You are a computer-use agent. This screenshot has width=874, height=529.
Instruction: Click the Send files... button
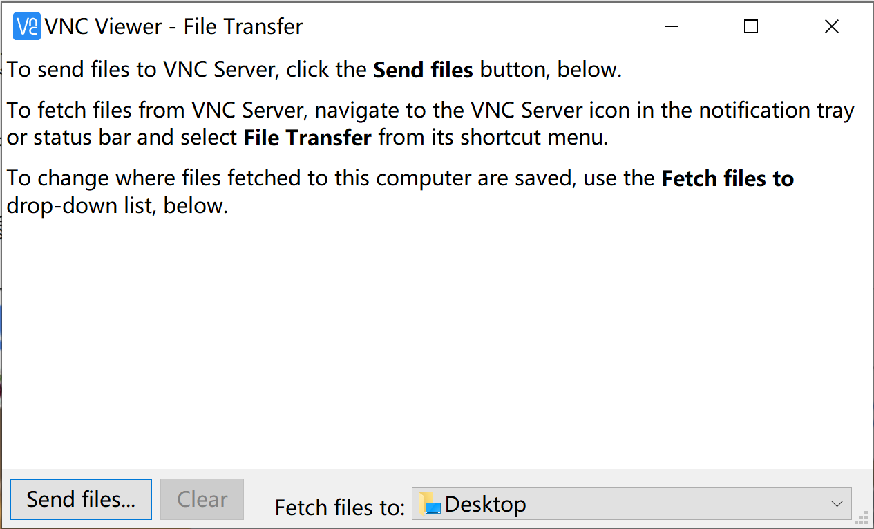click(81, 499)
